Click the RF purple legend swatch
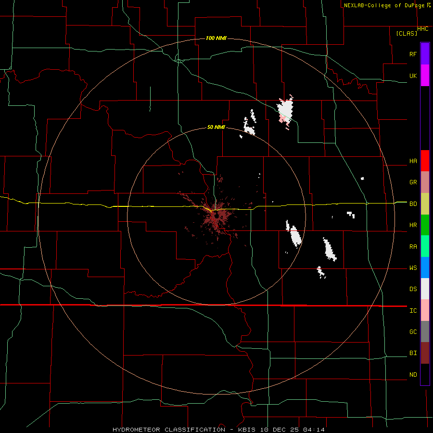This screenshot has width=433, height=433. pos(425,54)
